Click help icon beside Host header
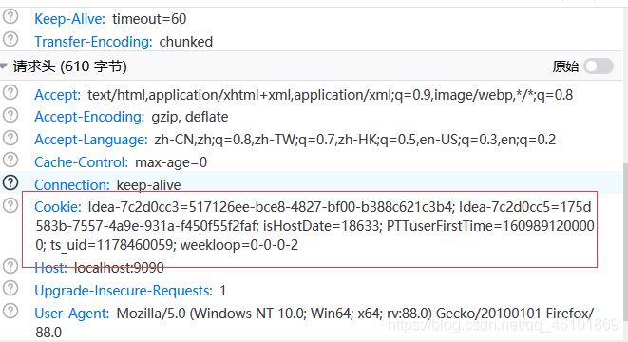The image size is (628, 342). pyautogui.click(x=10, y=266)
